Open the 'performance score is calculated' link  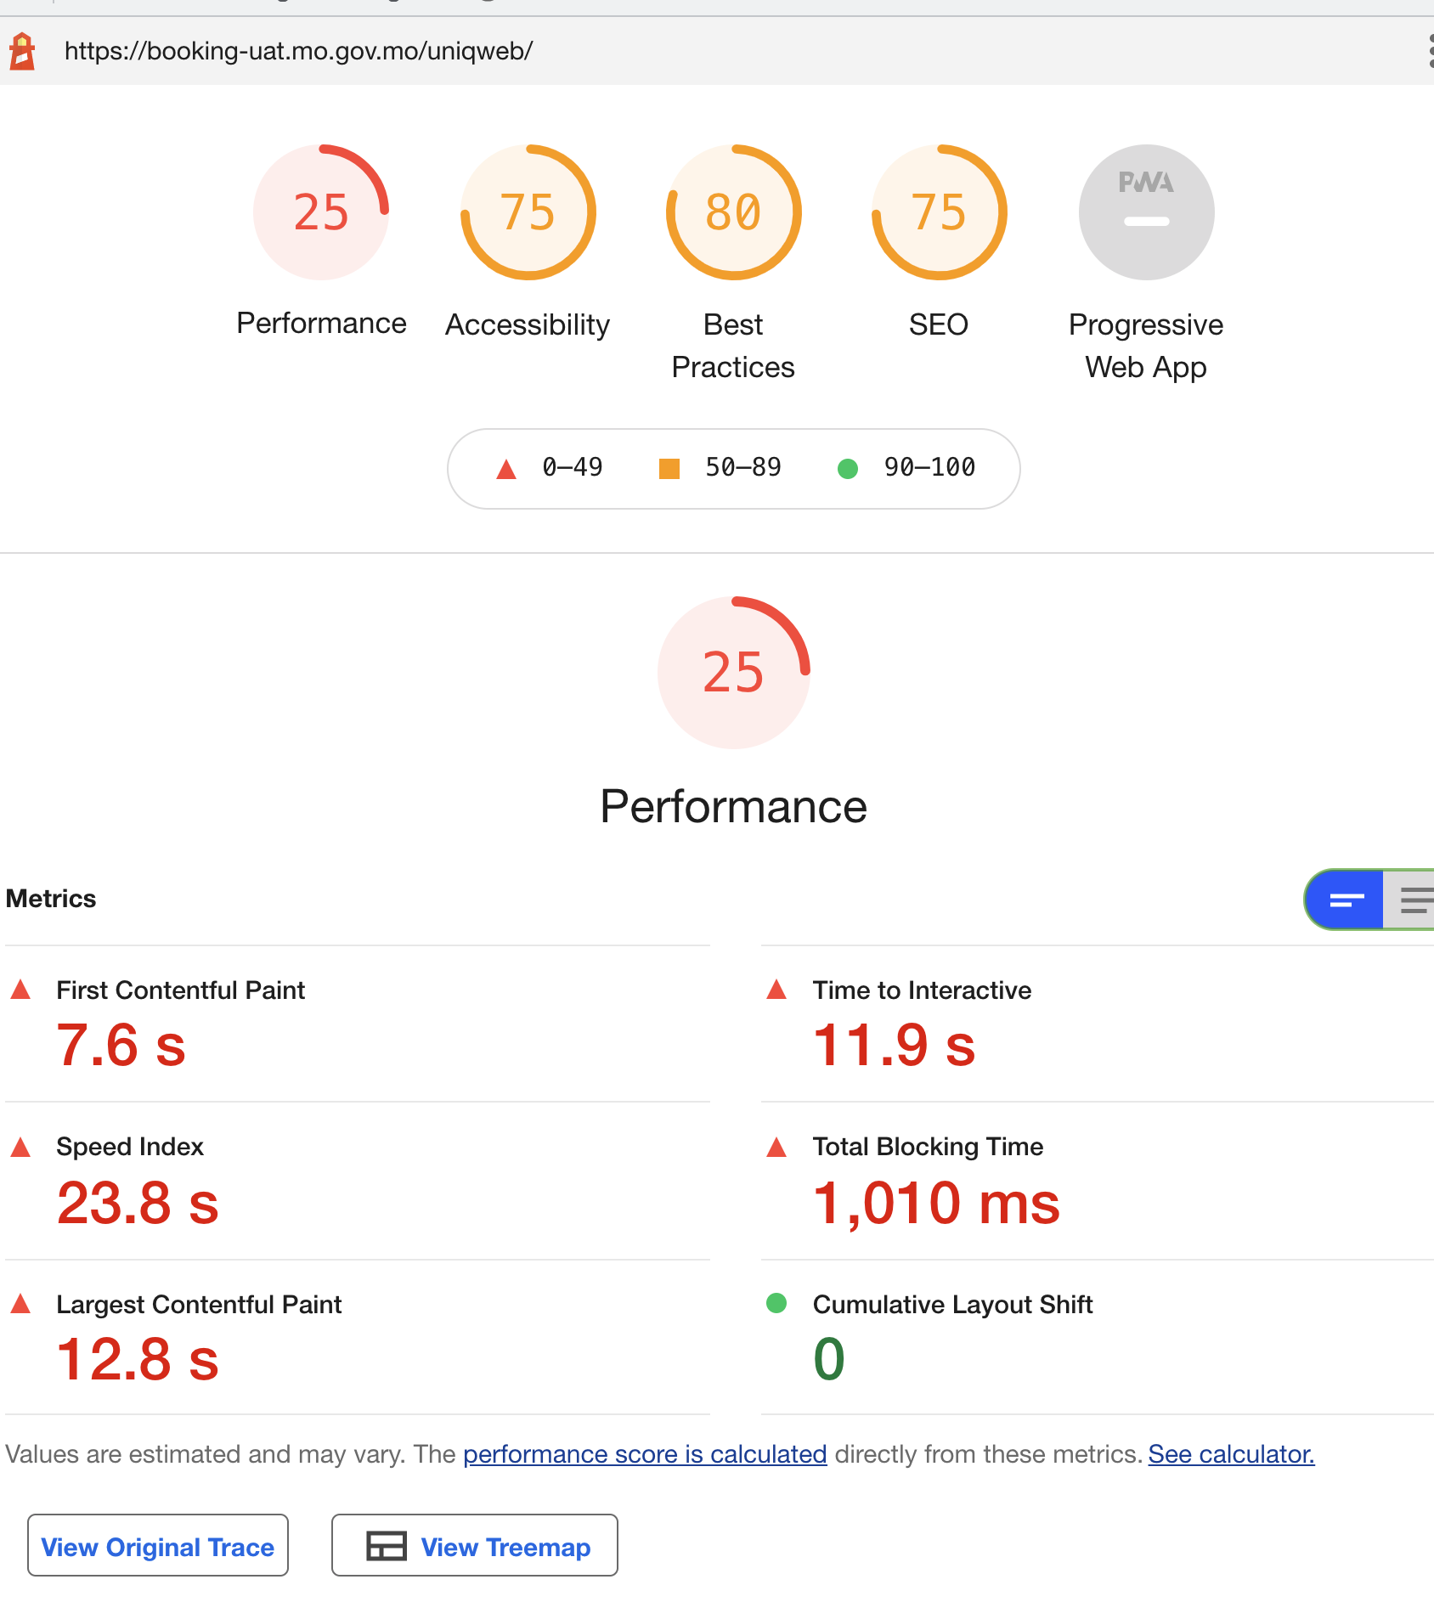point(645,1454)
